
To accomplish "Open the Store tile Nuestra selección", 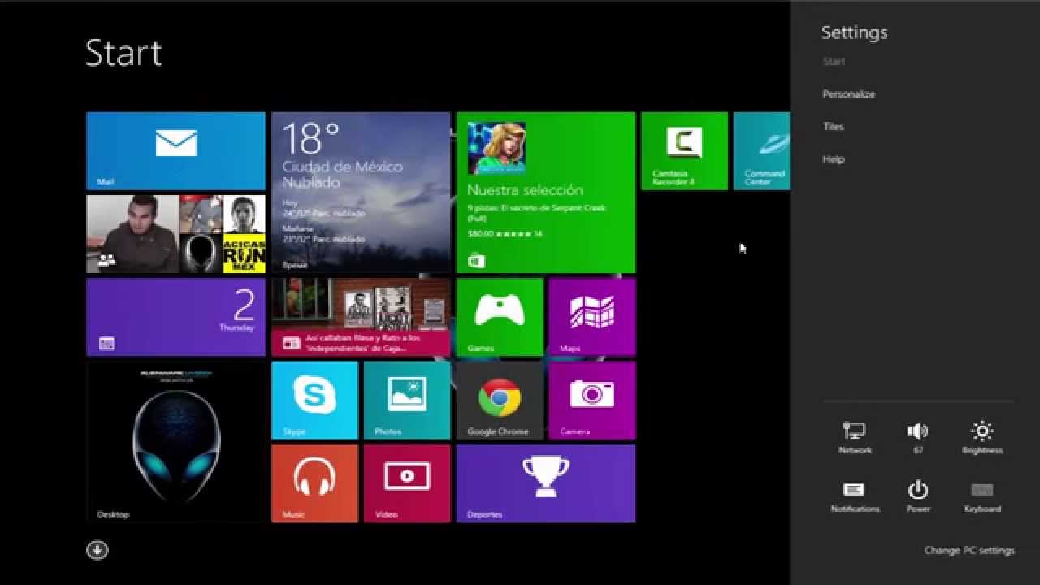I will [x=546, y=193].
